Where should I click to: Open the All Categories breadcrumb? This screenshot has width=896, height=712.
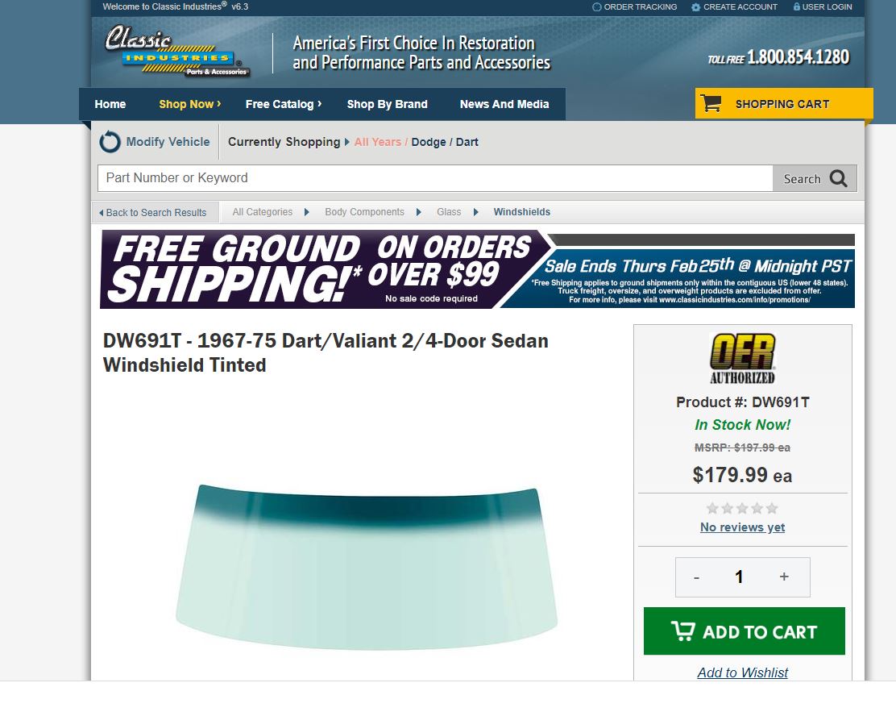click(x=263, y=211)
